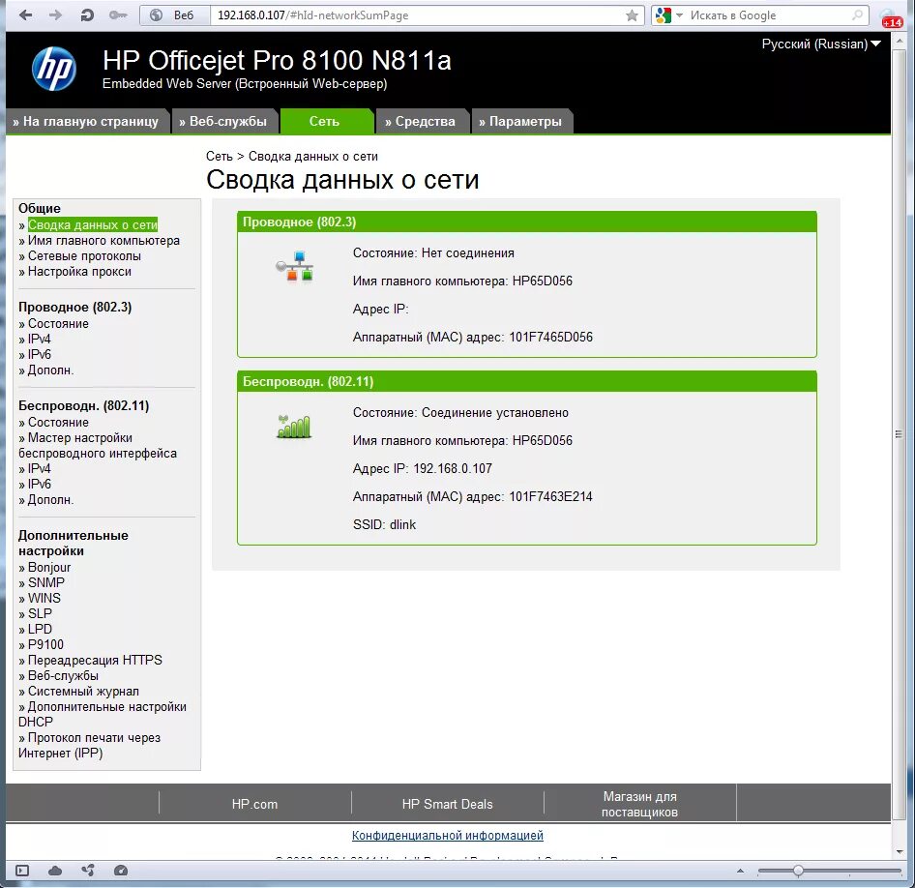Screen dimensions: 915x888
Task: Open Состояние under Проводное (802.3)
Action: pyautogui.click(x=58, y=324)
